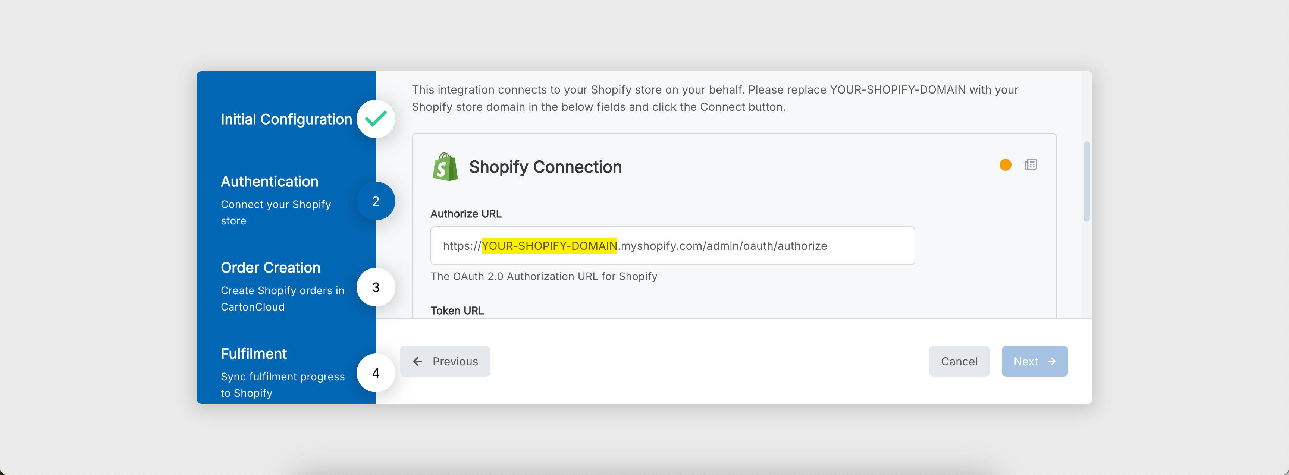Switch to the Fulfilment step
Screen dimensions: 1289x475
[254, 353]
